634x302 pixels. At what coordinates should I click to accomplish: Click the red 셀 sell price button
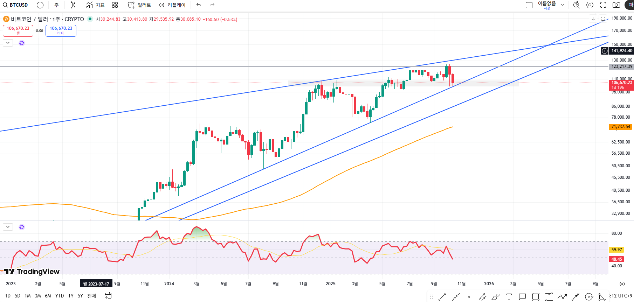tap(18, 30)
